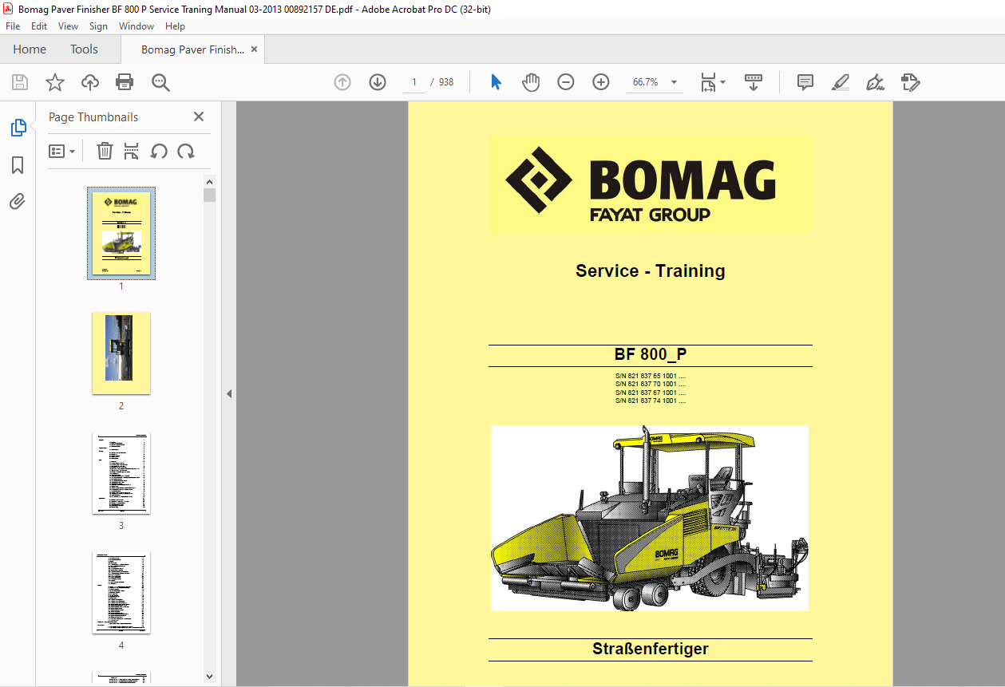Select the Bomag Paver Finish... document tab
This screenshot has width=1005, height=687.
click(192, 49)
